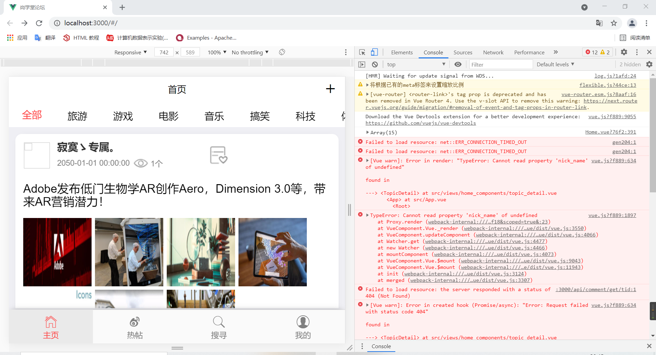Viewport: 656px width, 355px height.
Task: Tick the checkbox on the avatar placeholder
Action: click(x=28, y=147)
